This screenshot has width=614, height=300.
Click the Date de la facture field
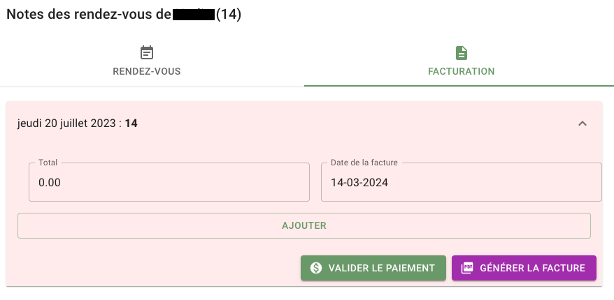pyautogui.click(x=462, y=182)
